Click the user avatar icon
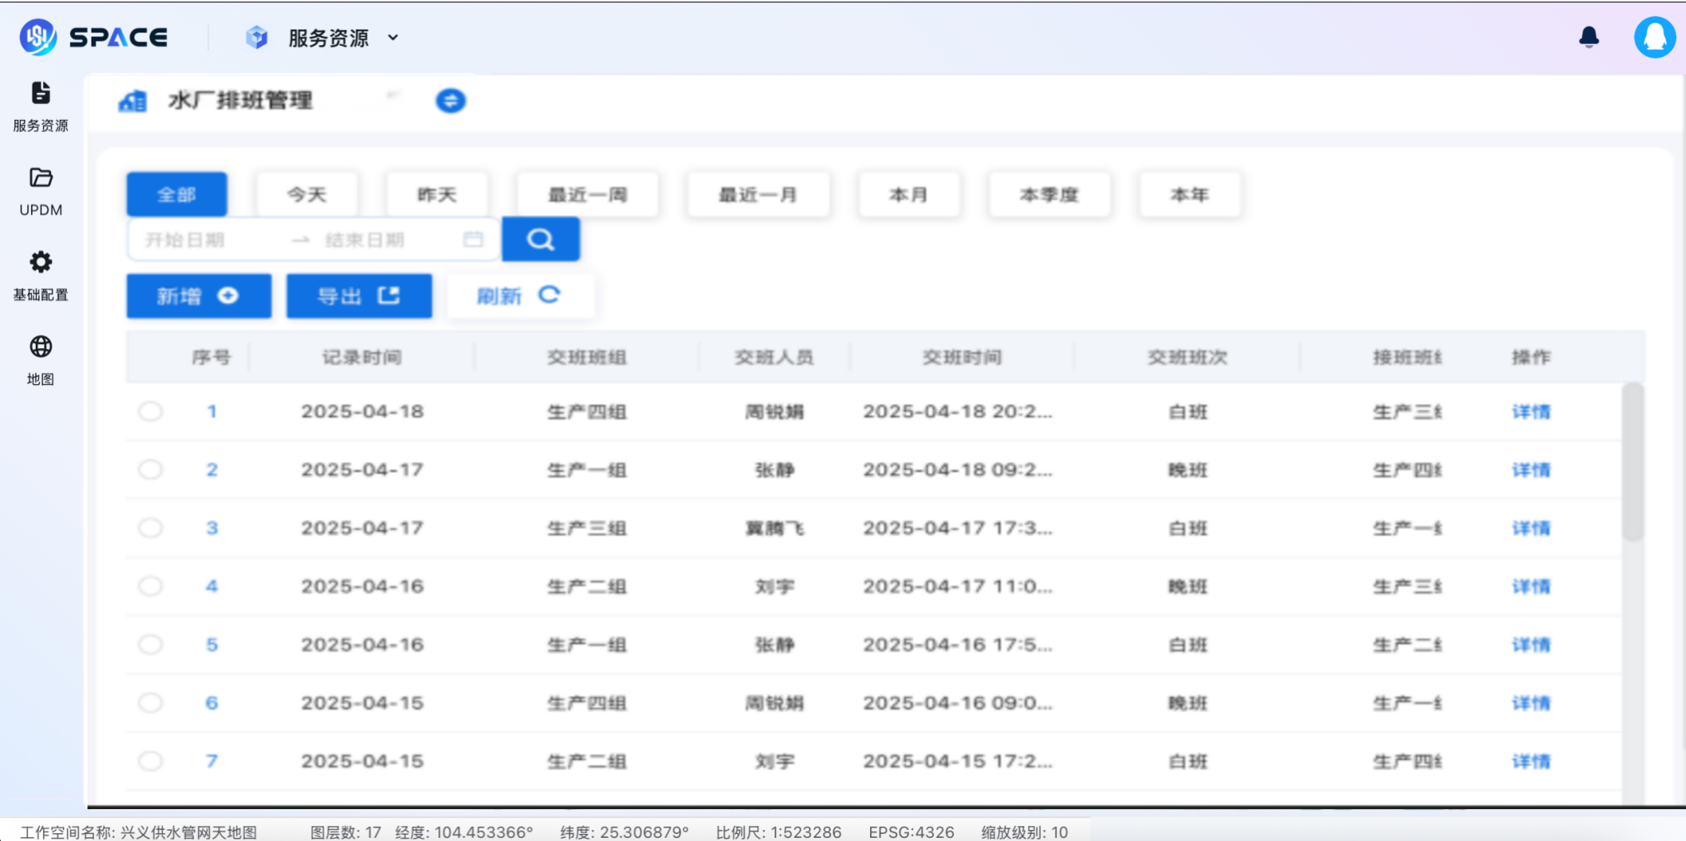 tap(1655, 37)
